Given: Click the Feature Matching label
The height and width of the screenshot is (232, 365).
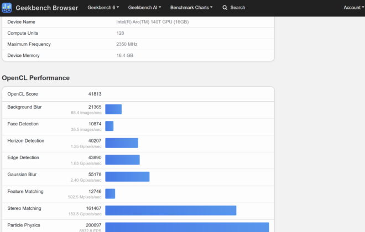Looking at the screenshot, I should (25, 191).
